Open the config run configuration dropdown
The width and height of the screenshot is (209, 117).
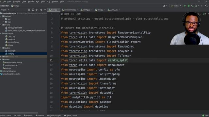click(x=176, y=6)
